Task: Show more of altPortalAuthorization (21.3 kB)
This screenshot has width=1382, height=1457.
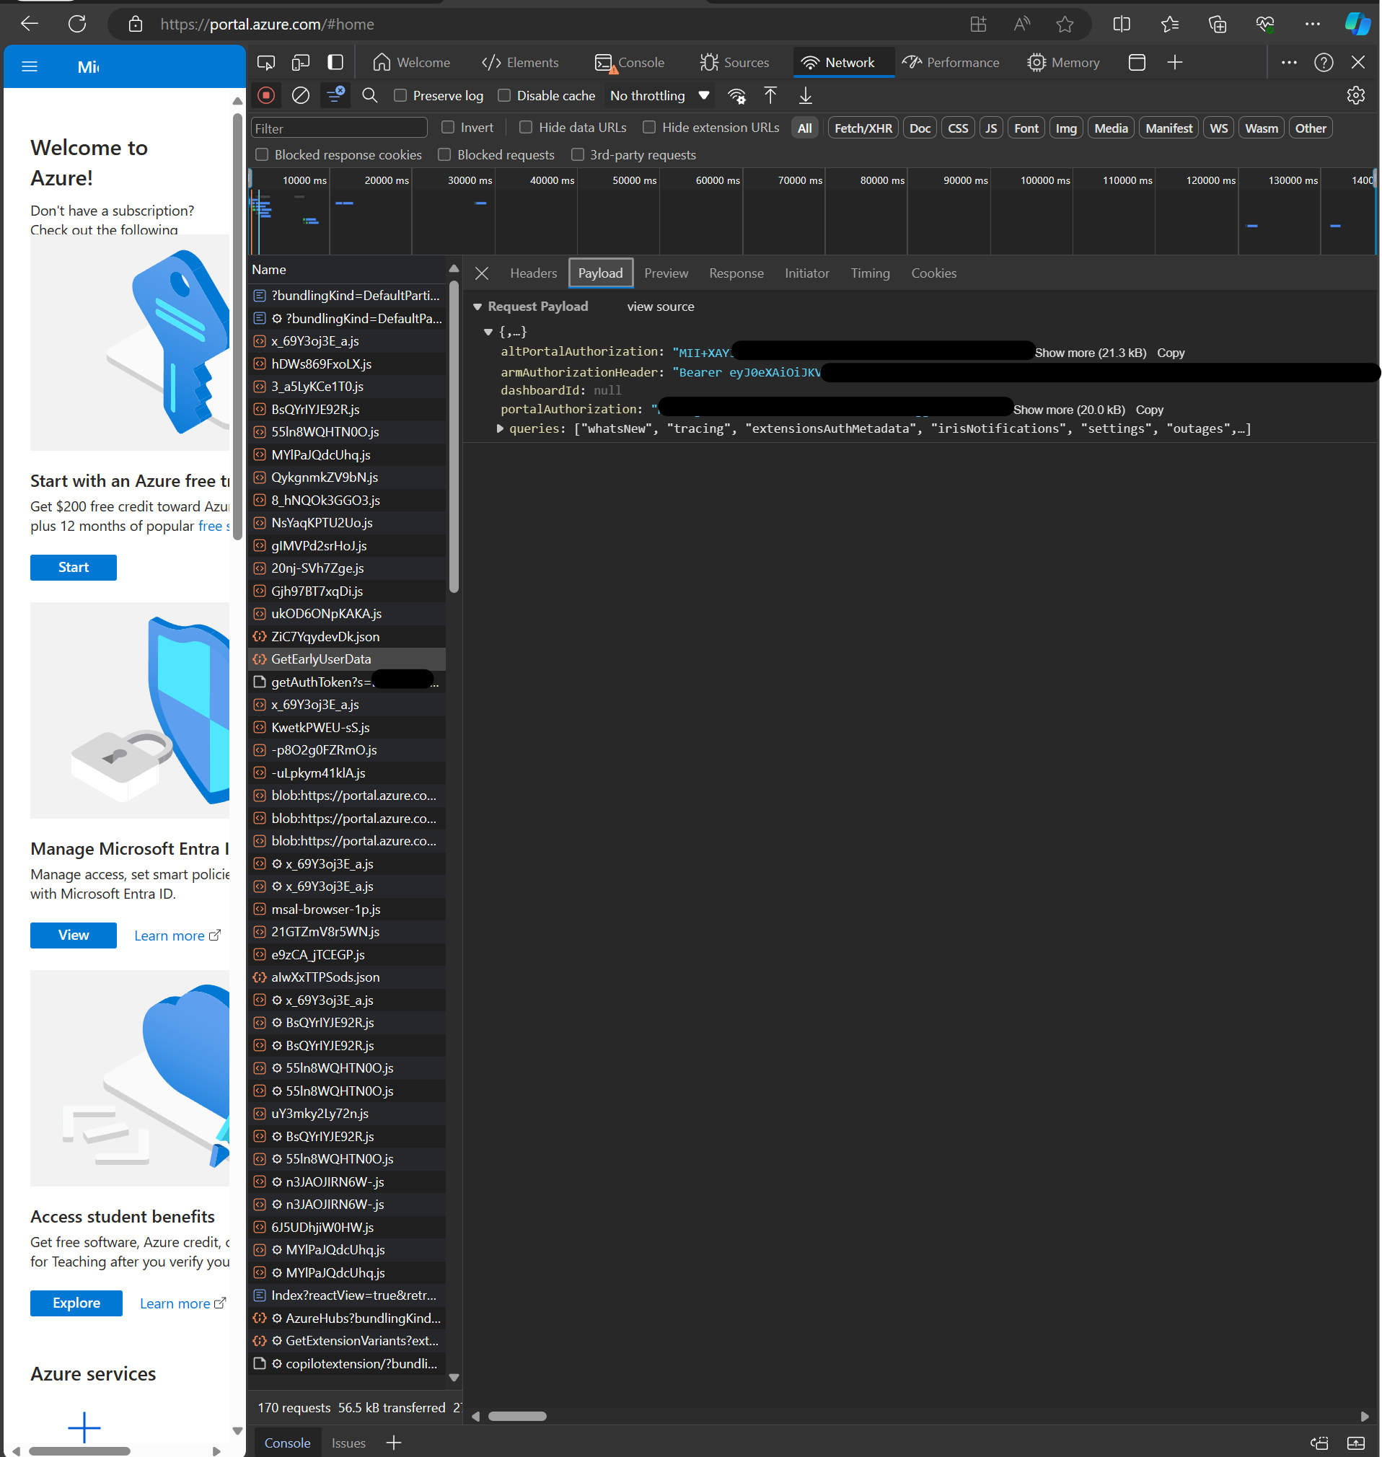Action: pyautogui.click(x=1091, y=353)
